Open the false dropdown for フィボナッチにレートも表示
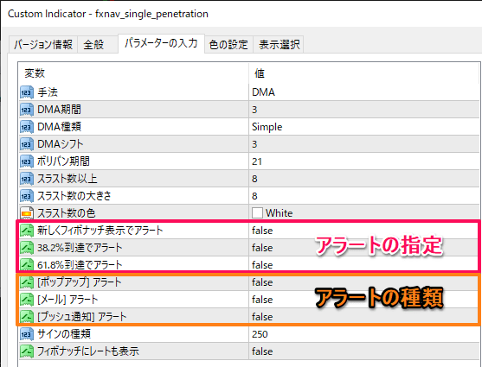The image size is (482, 367). click(x=364, y=351)
